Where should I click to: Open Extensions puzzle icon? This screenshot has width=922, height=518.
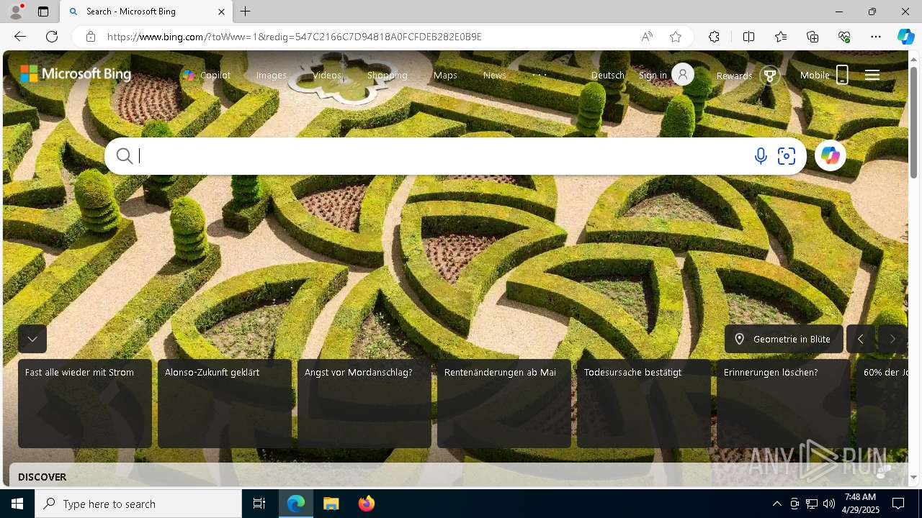pos(714,37)
